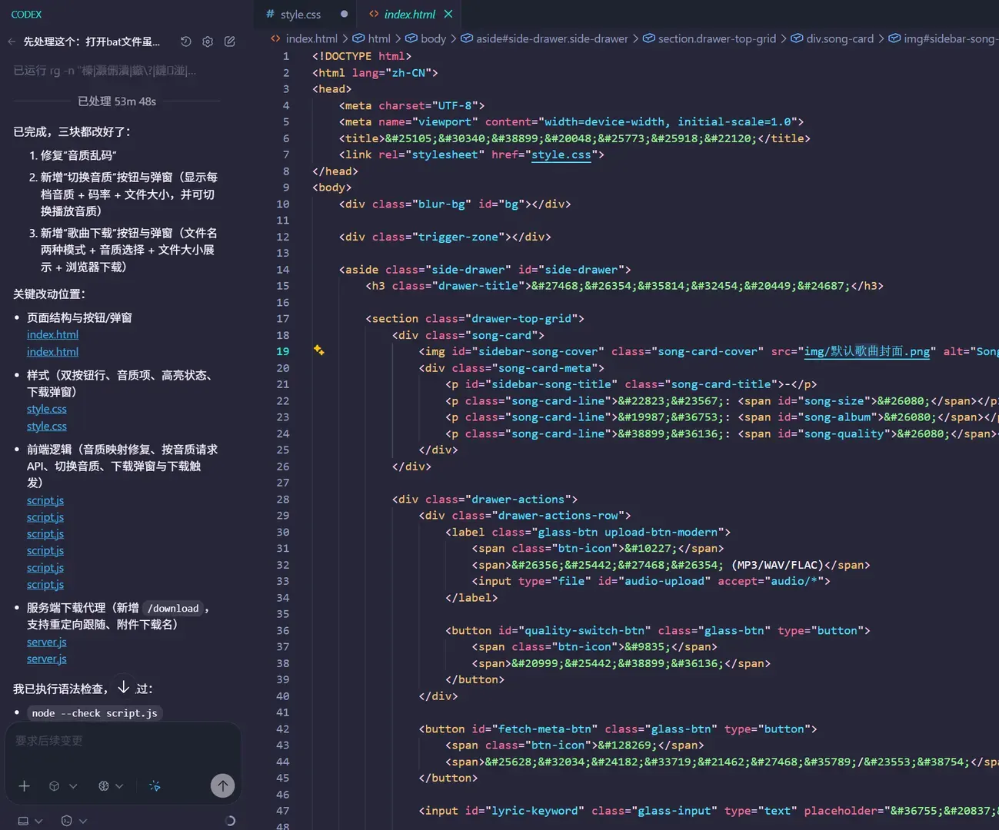Viewport: 999px width, 830px height.
Task: Open reasoning effort dropdown chevron
Action: [x=119, y=785]
